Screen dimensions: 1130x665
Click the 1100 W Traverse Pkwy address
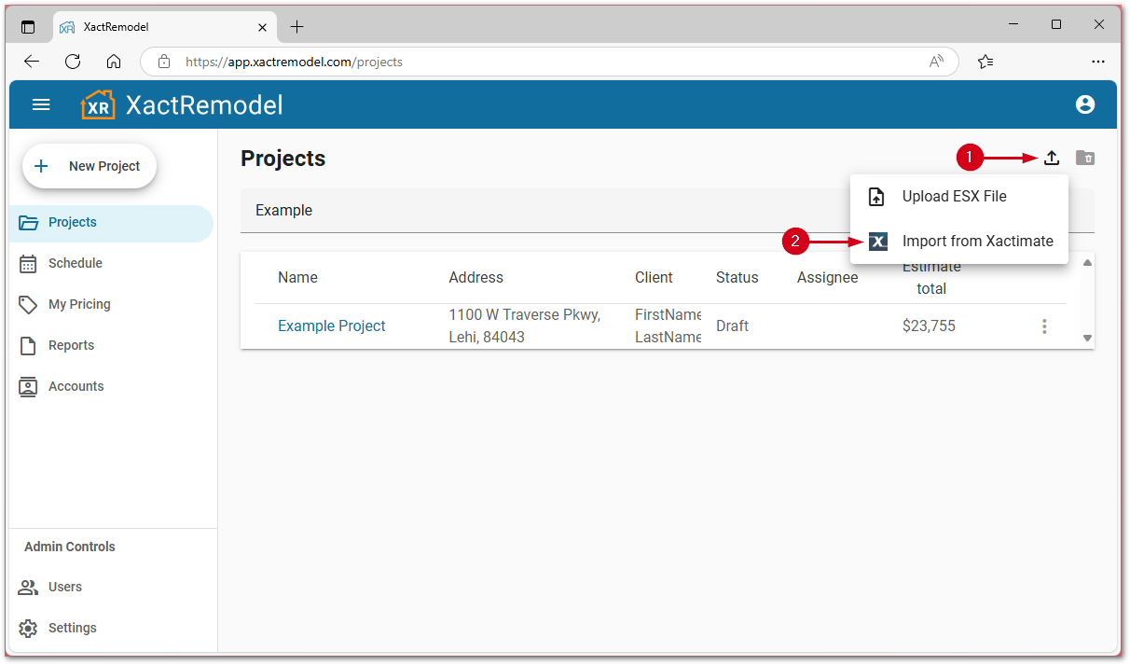click(x=524, y=326)
